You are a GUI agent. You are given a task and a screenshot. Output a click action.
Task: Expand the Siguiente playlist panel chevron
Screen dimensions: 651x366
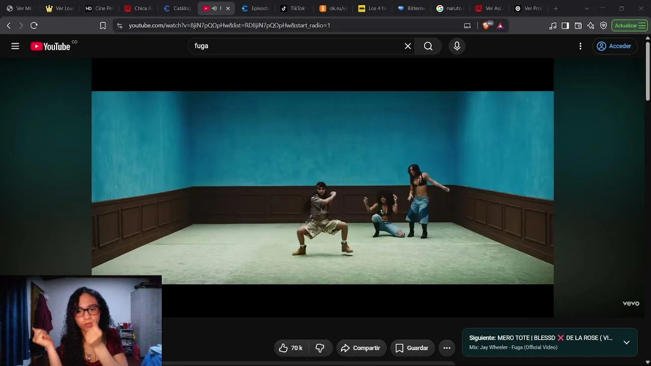(x=627, y=343)
